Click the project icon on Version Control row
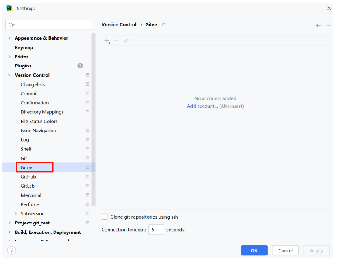The width and height of the screenshot is (338, 259). tap(87, 75)
